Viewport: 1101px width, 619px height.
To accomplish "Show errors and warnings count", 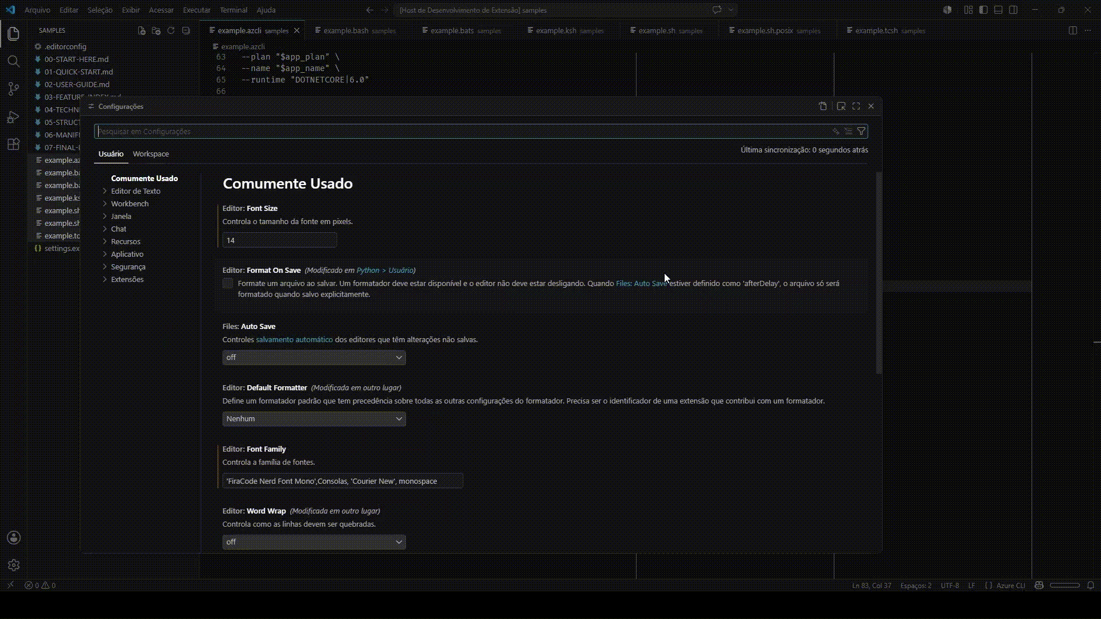I will tap(40, 585).
